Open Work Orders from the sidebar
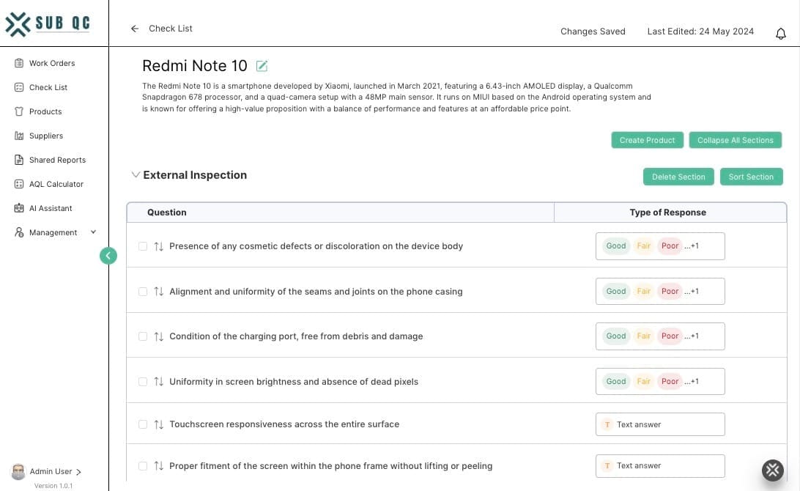The height and width of the screenshot is (491, 800). (x=52, y=63)
